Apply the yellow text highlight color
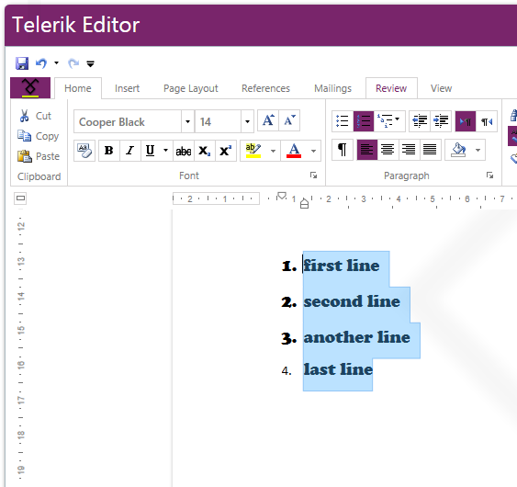 (253, 151)
